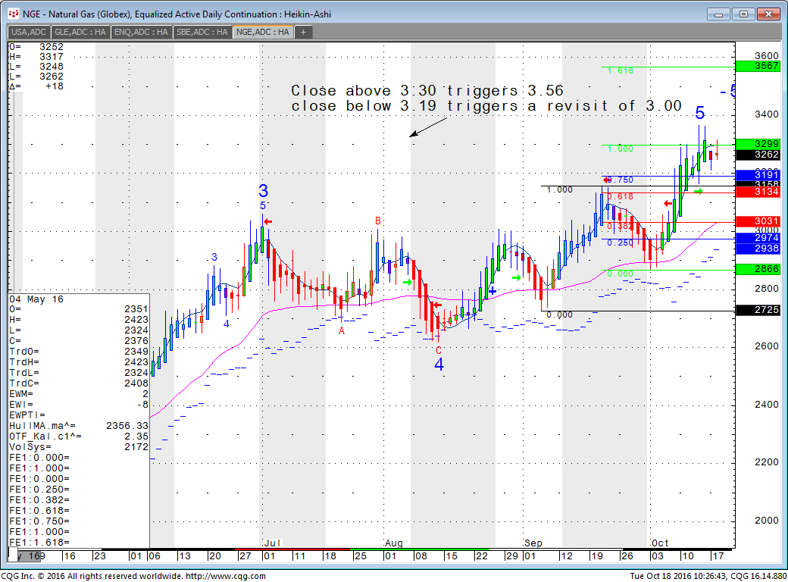
Task: Click the OTF_Kal.c1 value 2.35
Action: point(136,436)
